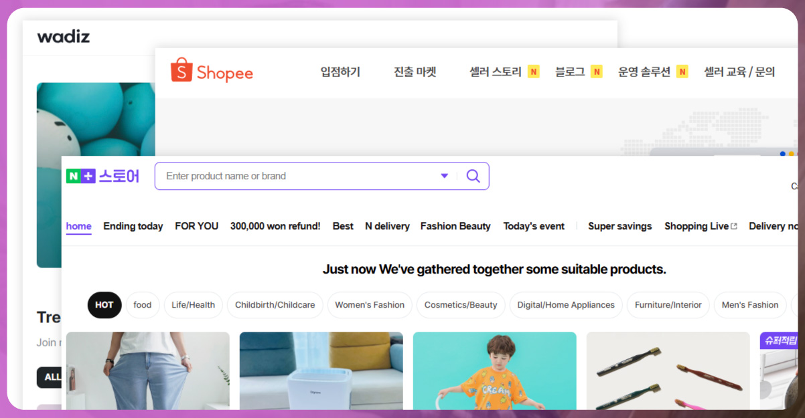Open the 셀러 교육 / 문의 menu item
This screenshot has width=805, height=418.
tap(739, 70)
